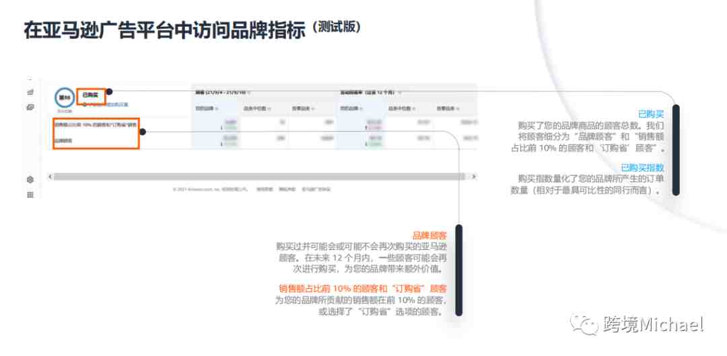Open the 亚马逊广告协议 footer link

pos(316,189)
